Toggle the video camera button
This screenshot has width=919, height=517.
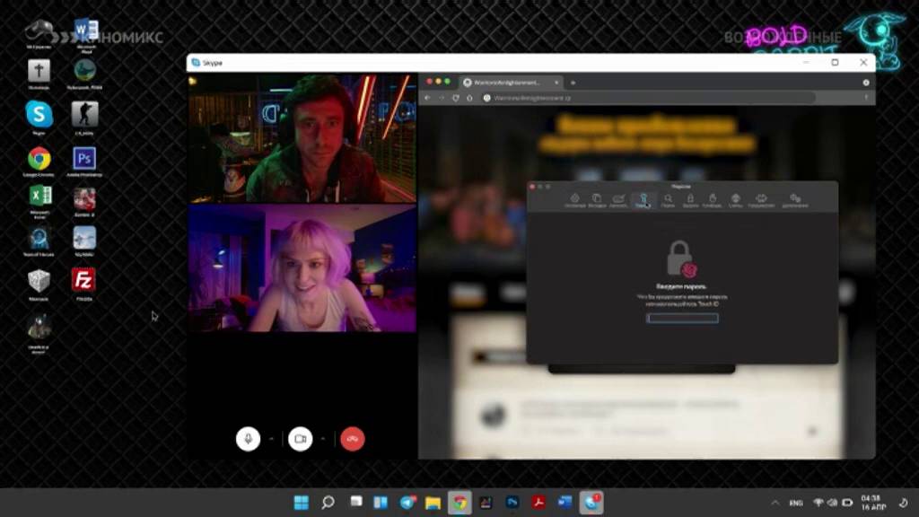300,438
